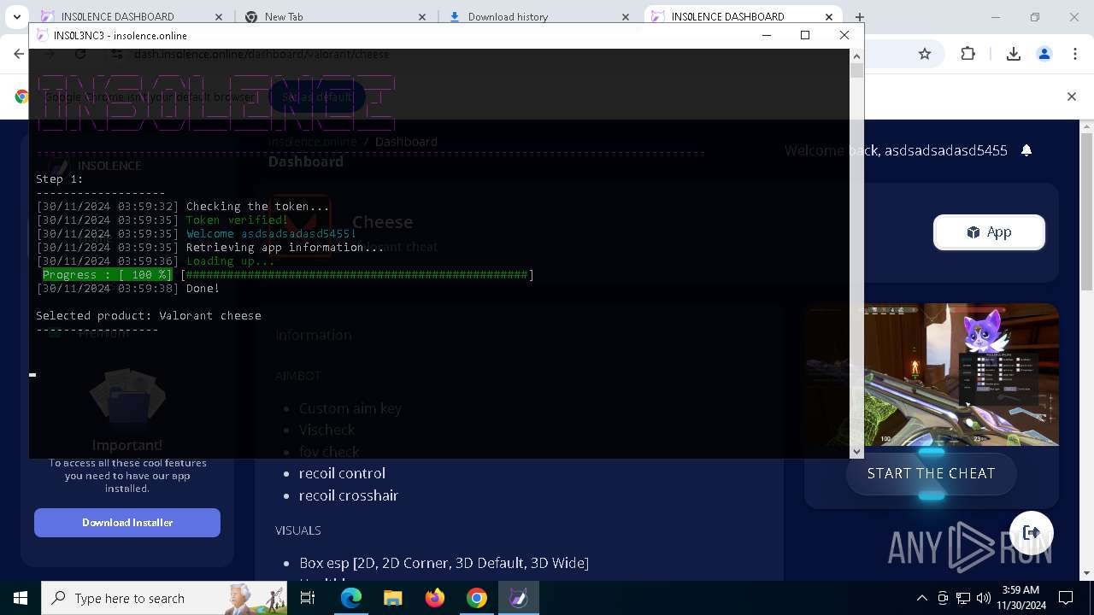The height and width of the screenshot is (615, 1094).
Task: Click the 'recoil crosshair' list item
Action: coord(349,495)
